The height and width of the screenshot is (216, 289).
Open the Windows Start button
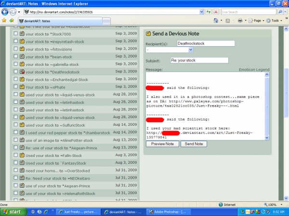[13, 212]
